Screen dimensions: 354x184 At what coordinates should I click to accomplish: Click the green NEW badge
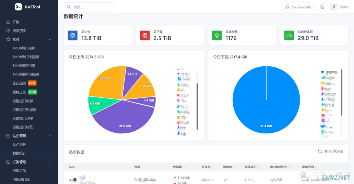(x=33, y=92)
